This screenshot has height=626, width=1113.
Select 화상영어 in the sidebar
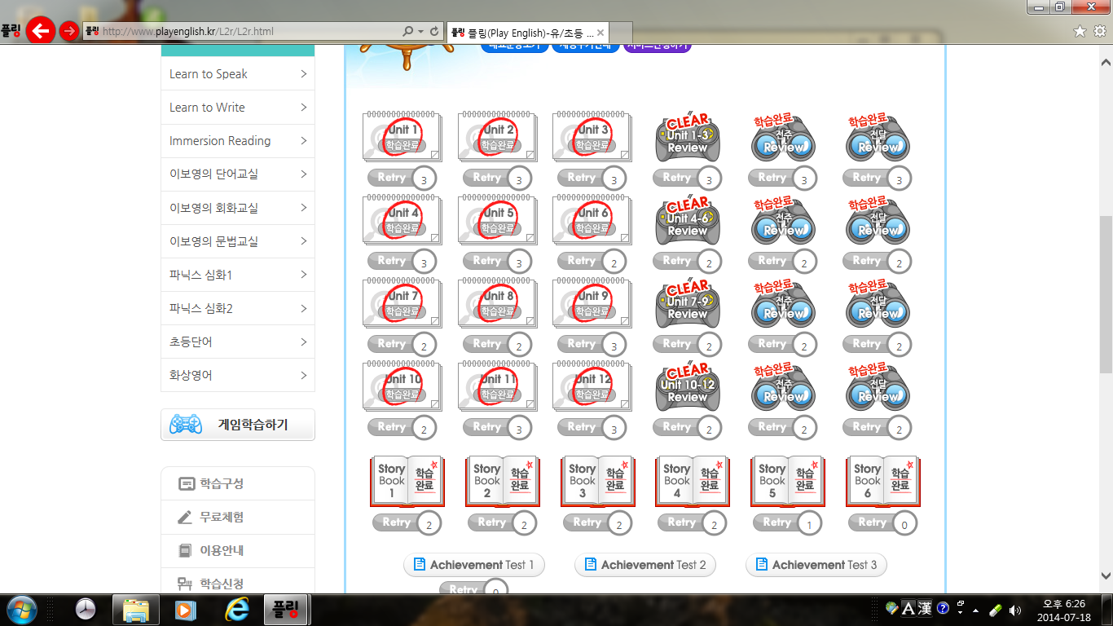pyautogui.click(x=238, y=375)
